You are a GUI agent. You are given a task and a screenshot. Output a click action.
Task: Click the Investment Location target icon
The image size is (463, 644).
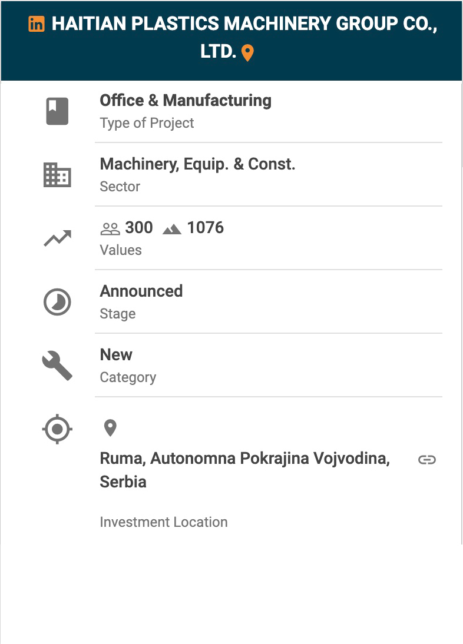[x=57, y=429]
